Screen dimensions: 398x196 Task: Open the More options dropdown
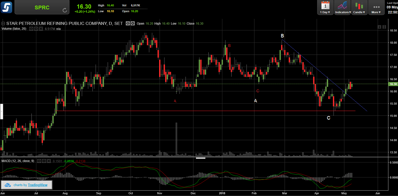[x=376, y=7]
